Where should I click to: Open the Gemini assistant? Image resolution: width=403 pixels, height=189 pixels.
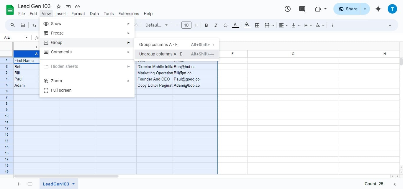378,9
